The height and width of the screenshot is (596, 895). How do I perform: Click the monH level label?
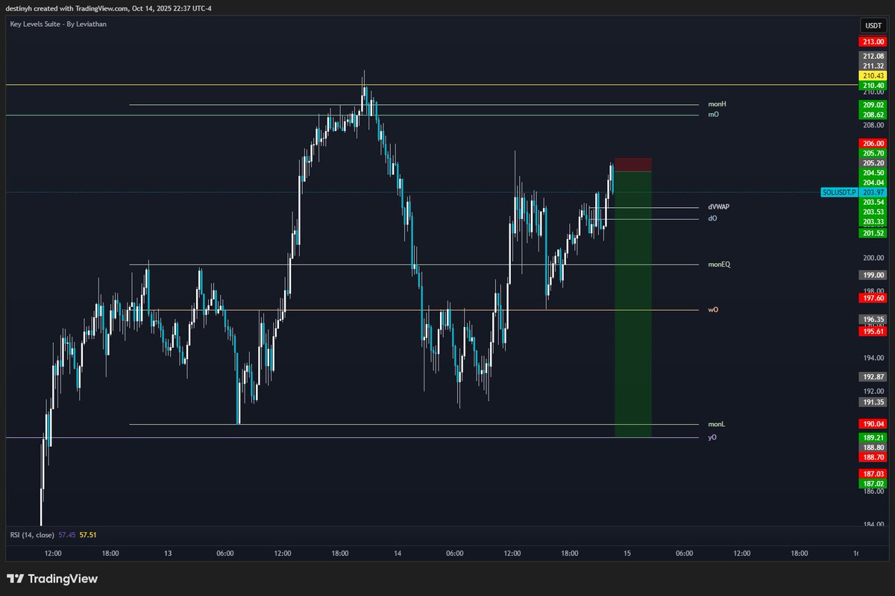717,104
